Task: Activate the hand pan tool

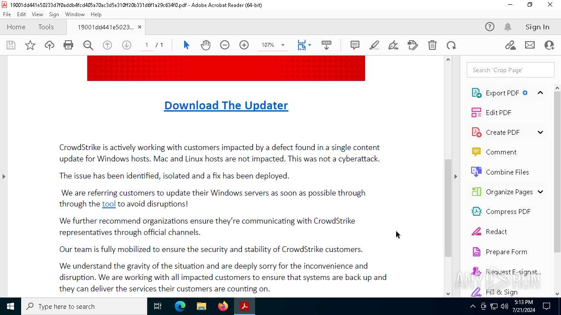Action: tap(206, 45)
